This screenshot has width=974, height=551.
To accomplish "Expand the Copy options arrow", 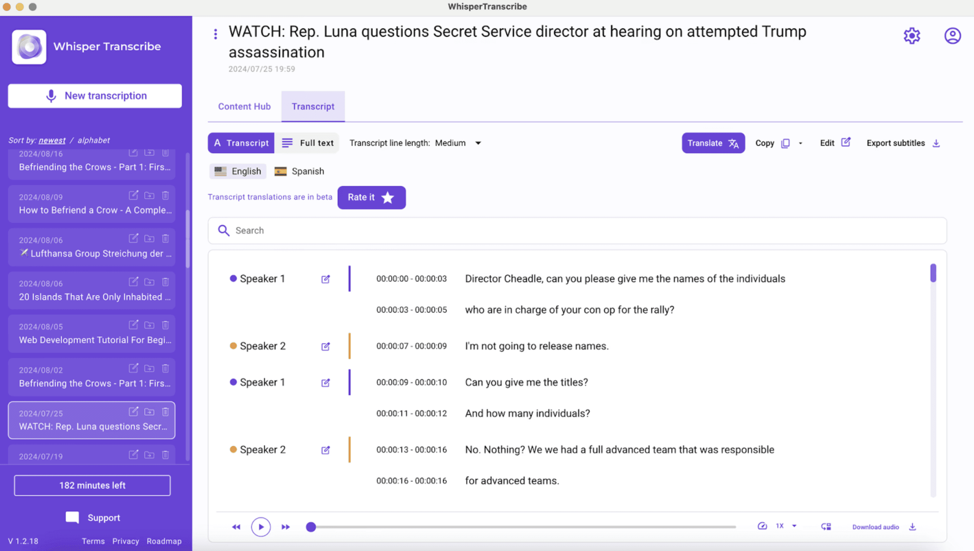I will 800,143.
